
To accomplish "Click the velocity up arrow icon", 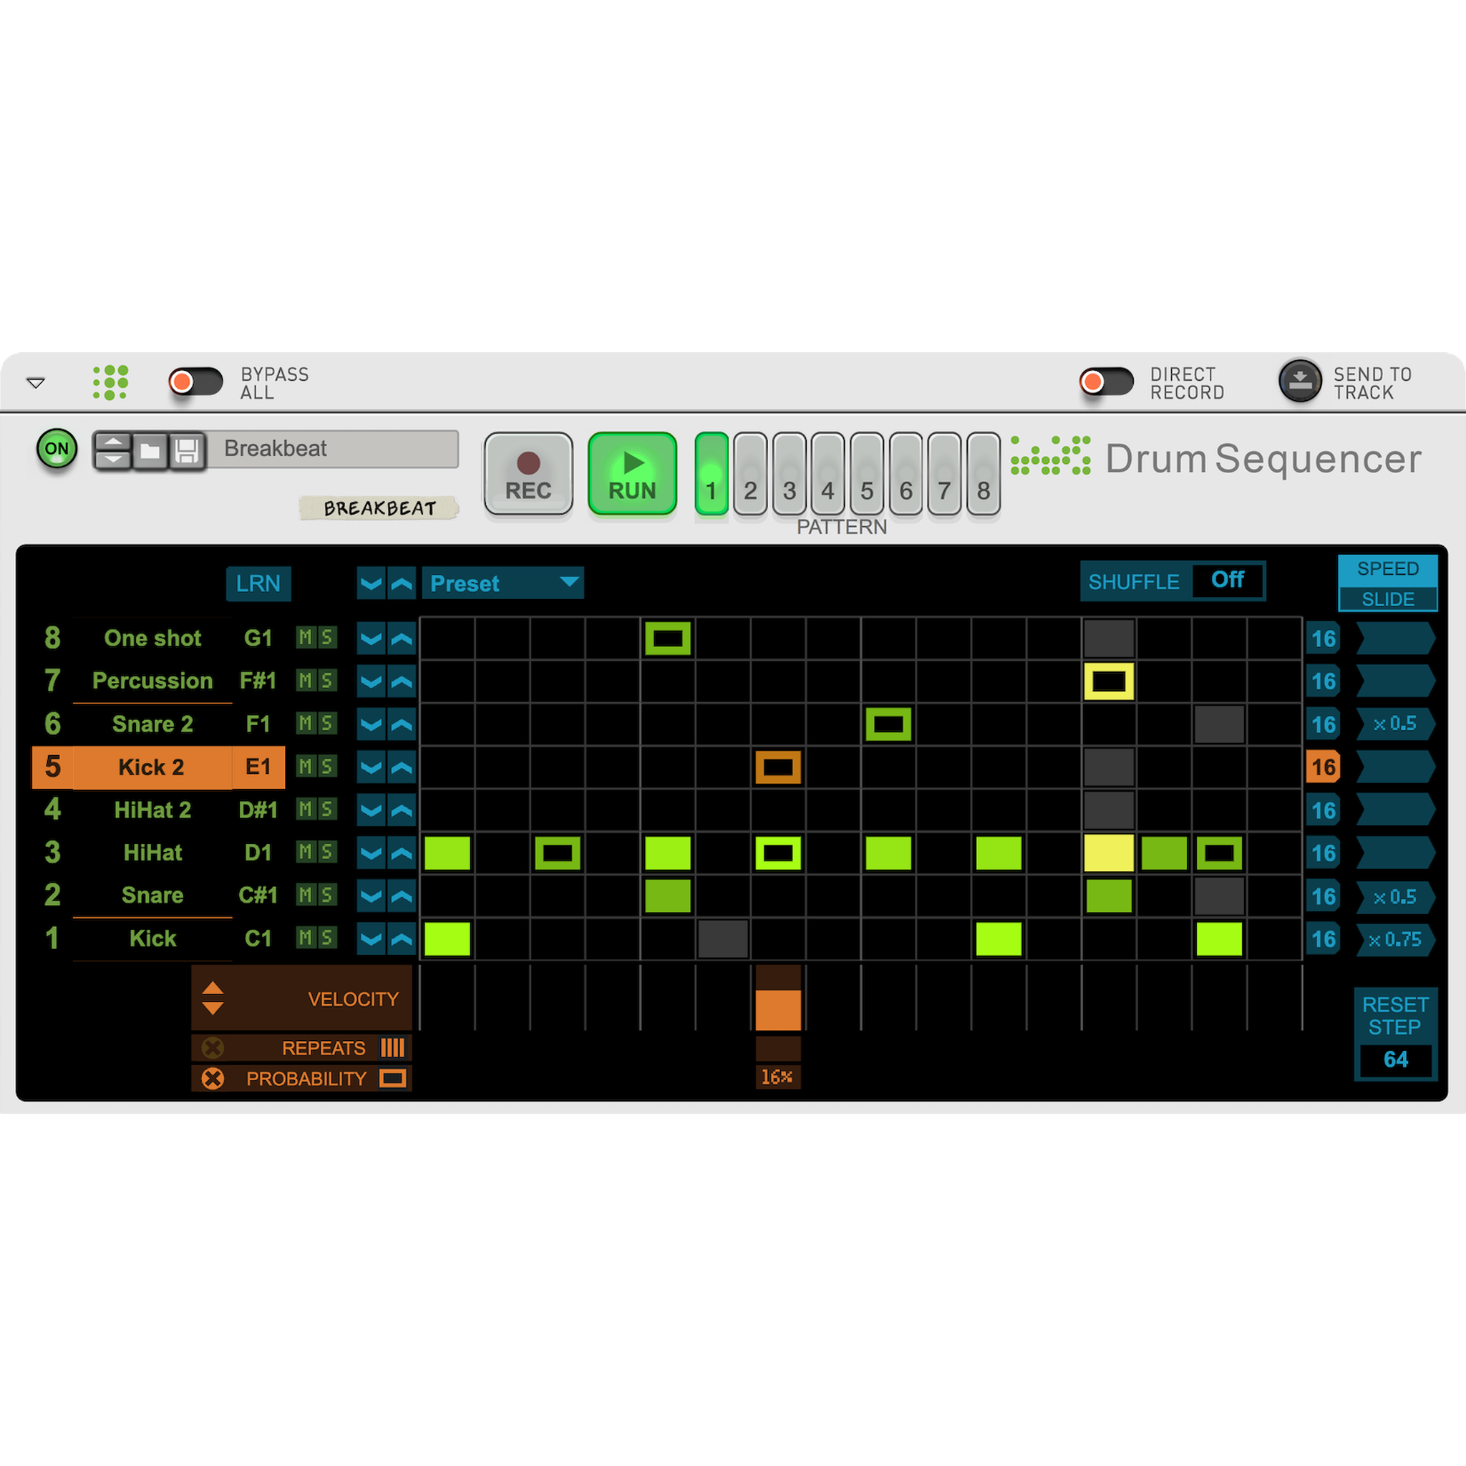I will click(x=213, y=987).
